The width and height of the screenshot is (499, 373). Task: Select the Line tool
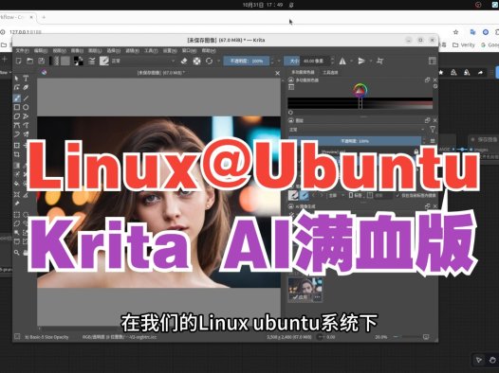pyautogui.click(x=26, y=98)
